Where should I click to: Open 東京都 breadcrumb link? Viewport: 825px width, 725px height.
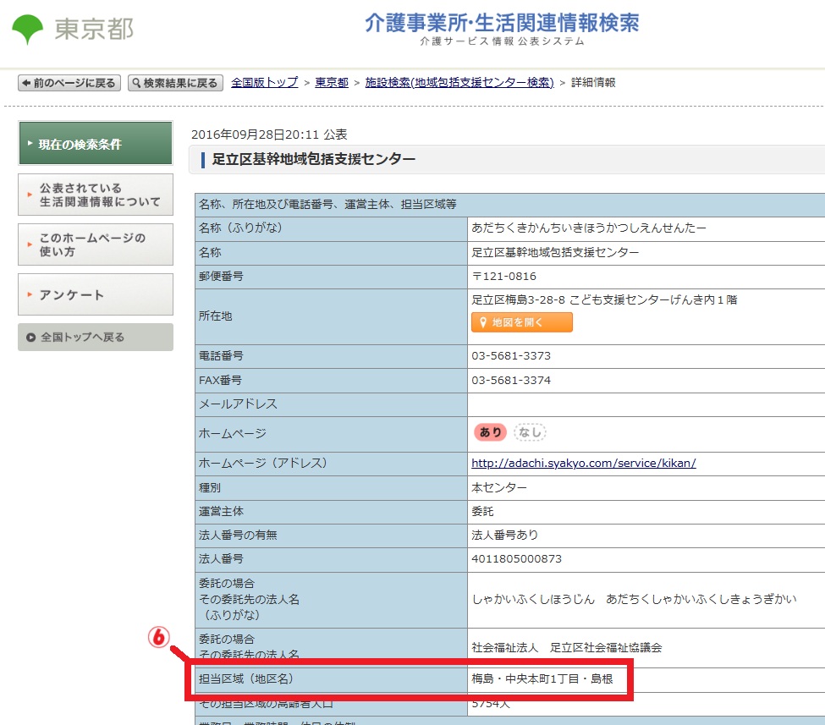click(x=332, y=83)
